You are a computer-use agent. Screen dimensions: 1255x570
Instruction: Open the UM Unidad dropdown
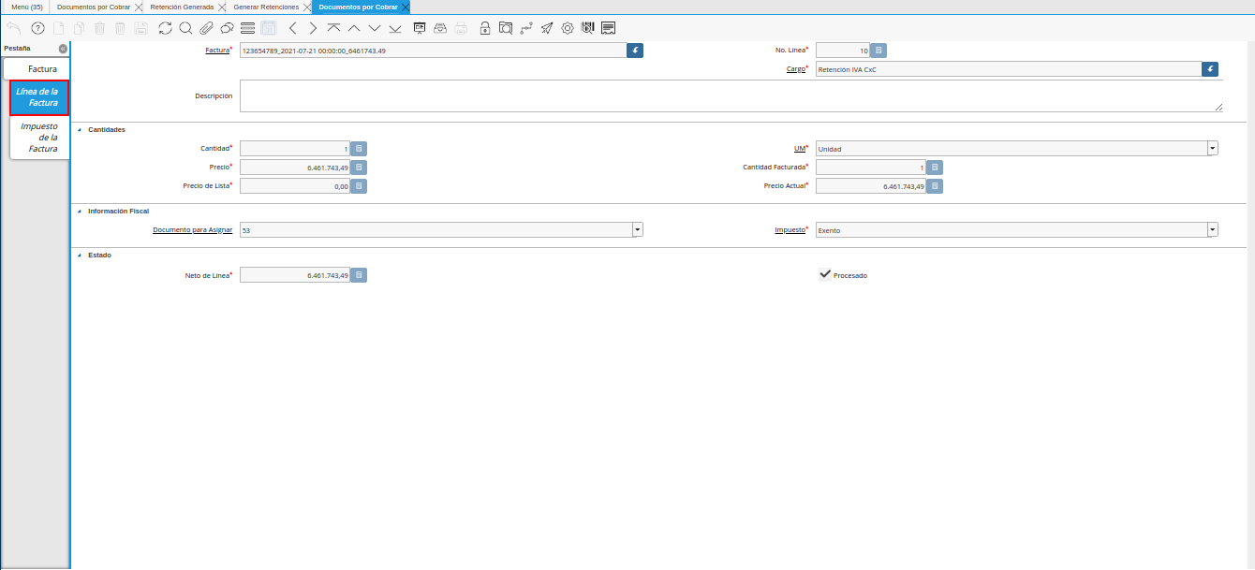pos(1213,149)
